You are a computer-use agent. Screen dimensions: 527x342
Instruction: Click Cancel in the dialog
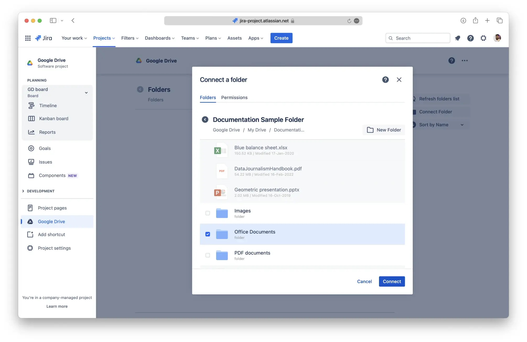click(x=364, y=282)
